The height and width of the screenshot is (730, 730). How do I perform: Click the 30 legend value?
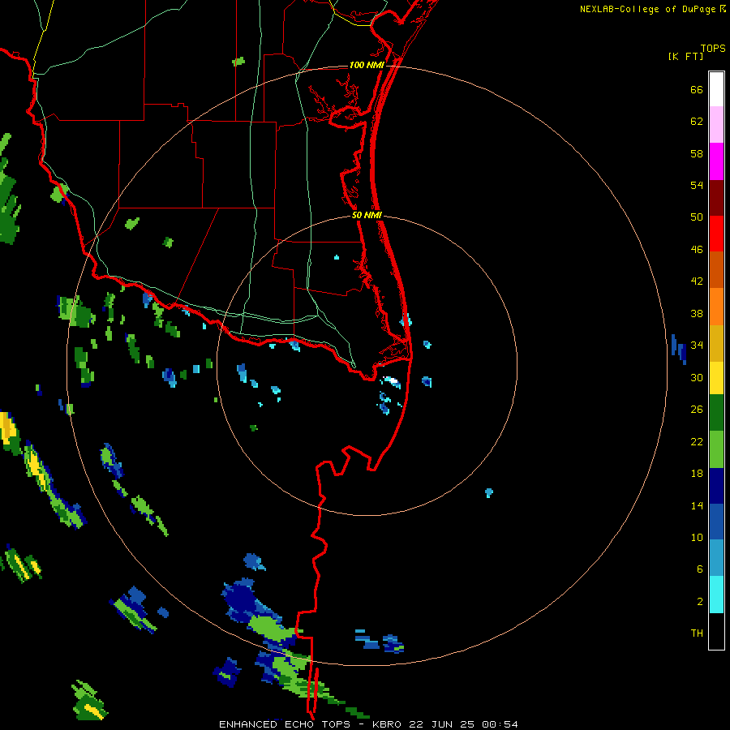(x=697, y=377)
